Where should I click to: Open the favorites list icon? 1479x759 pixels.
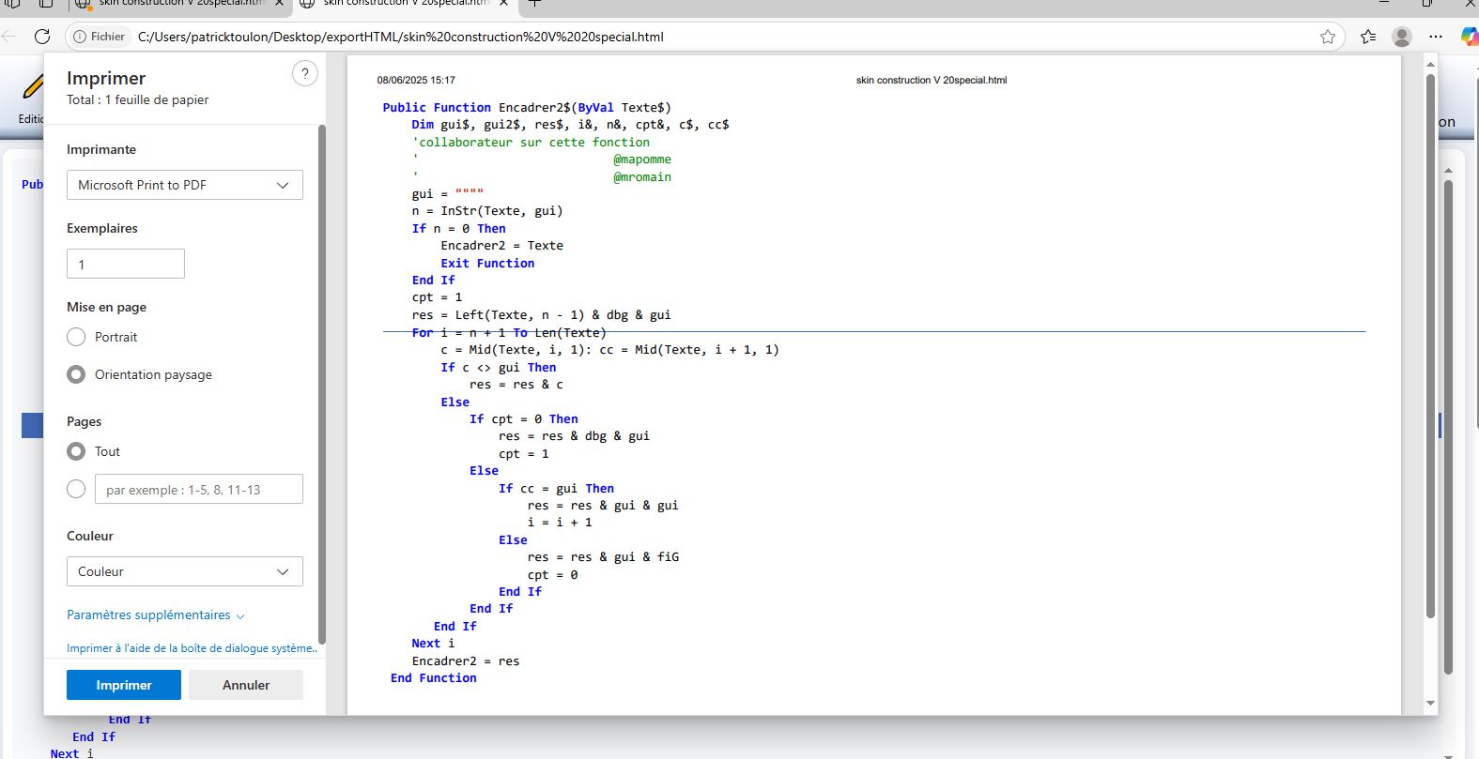tap(1368, 37)
